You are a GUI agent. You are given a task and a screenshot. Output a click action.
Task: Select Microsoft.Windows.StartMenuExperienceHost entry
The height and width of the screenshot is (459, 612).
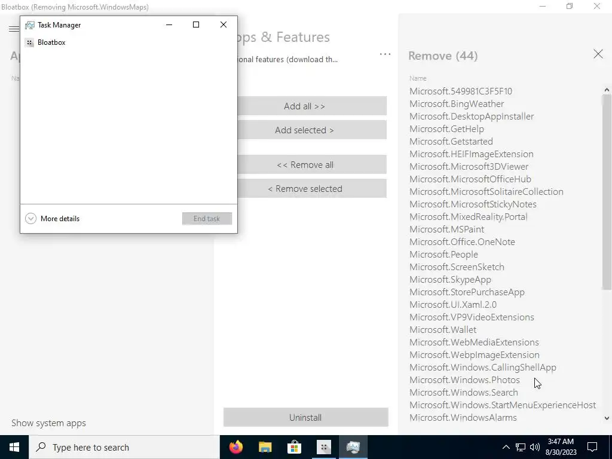click(x=503, y=405)
